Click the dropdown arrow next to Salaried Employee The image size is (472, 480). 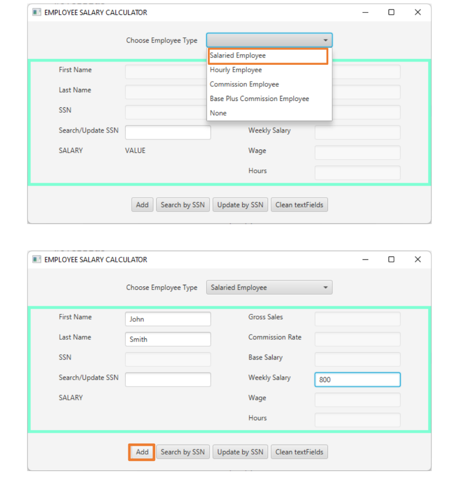tap(326, 287)
